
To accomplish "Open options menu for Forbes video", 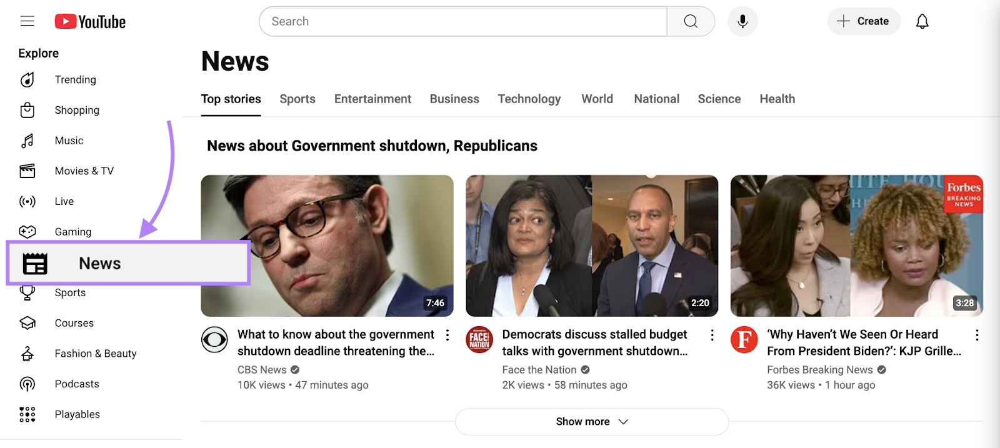I will pyautogui.click(x=977, y=336).
